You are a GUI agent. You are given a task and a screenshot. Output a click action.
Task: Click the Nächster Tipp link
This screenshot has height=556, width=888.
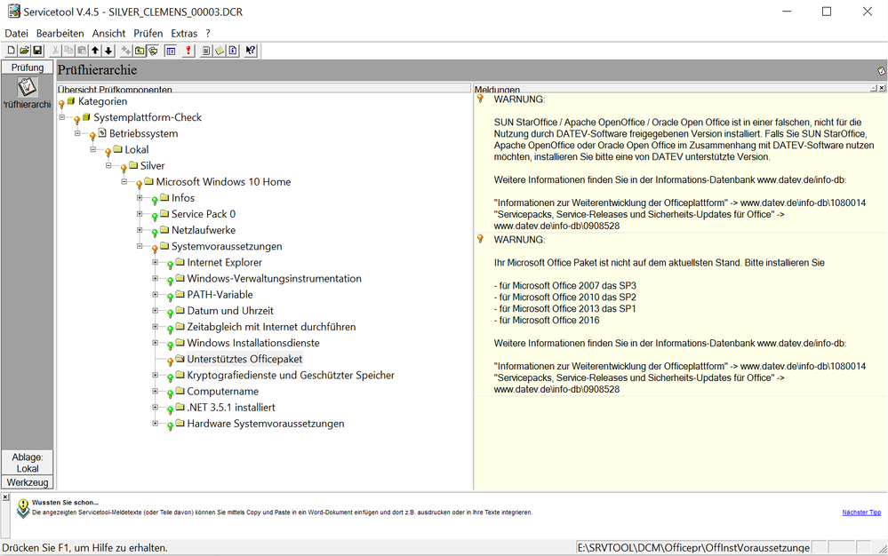point(861,512)
